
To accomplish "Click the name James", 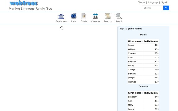I will pyautogui.click(x=131, y=45).
